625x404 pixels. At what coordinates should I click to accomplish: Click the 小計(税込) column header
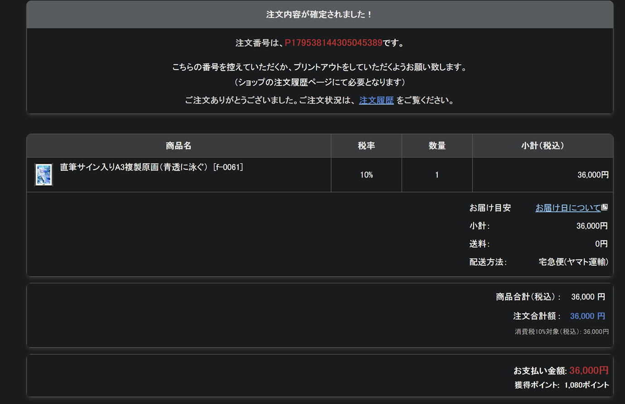coord(543,146)
